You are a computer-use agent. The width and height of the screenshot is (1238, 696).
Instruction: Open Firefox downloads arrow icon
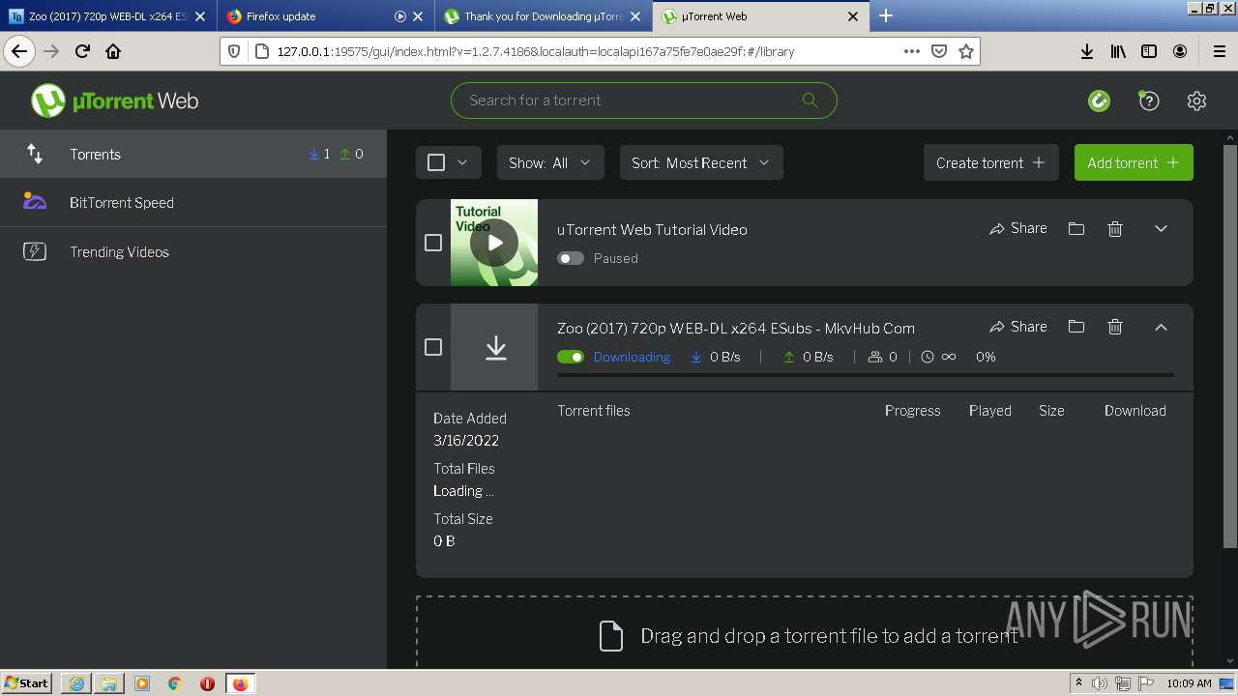[1086, 51]
